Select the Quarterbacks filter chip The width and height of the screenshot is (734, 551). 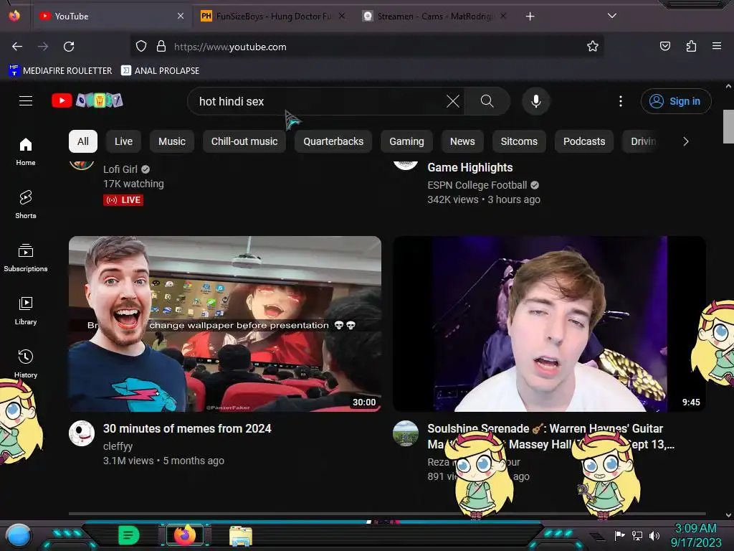(333, 141)
